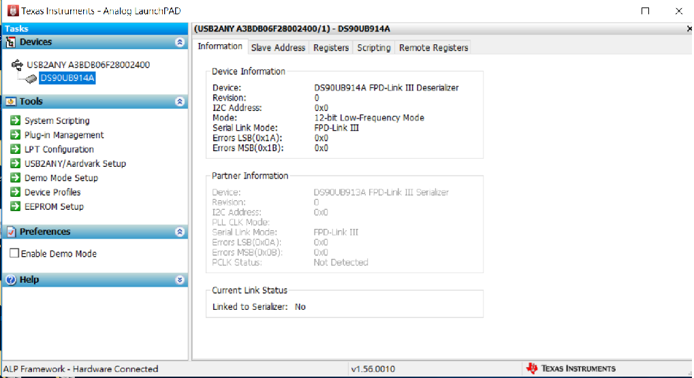Enable Demo Mode checkbox
The width and height of the screenshot is (694, 378).
tap(14, 253)
